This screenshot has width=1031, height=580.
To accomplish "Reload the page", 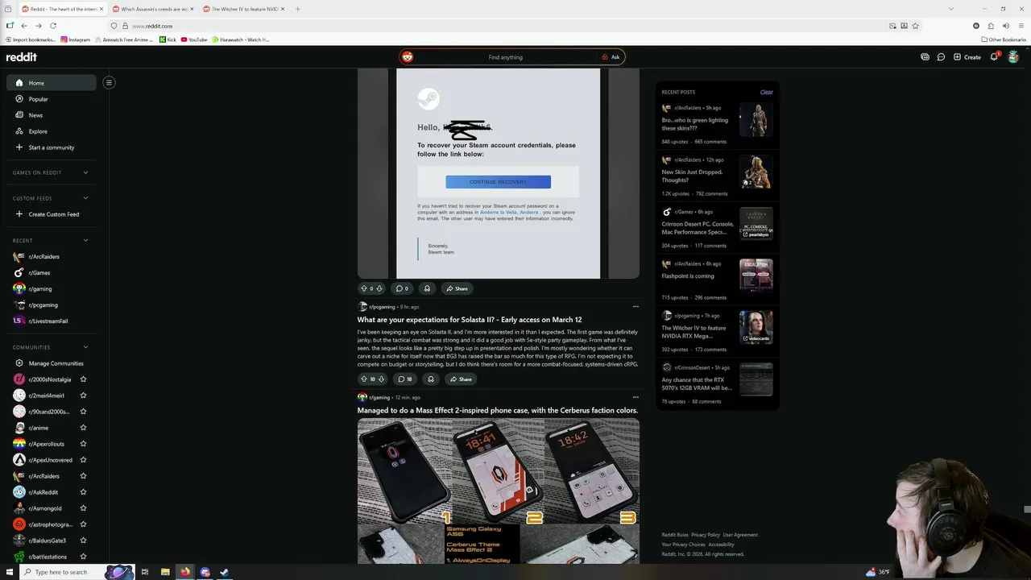I will [x=53, y=26].
